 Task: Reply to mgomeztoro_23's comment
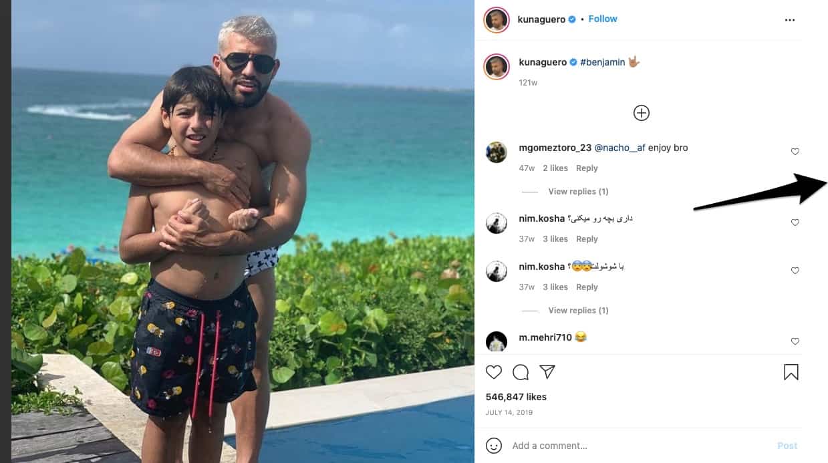pyautogui.click(x=587, y=168)
